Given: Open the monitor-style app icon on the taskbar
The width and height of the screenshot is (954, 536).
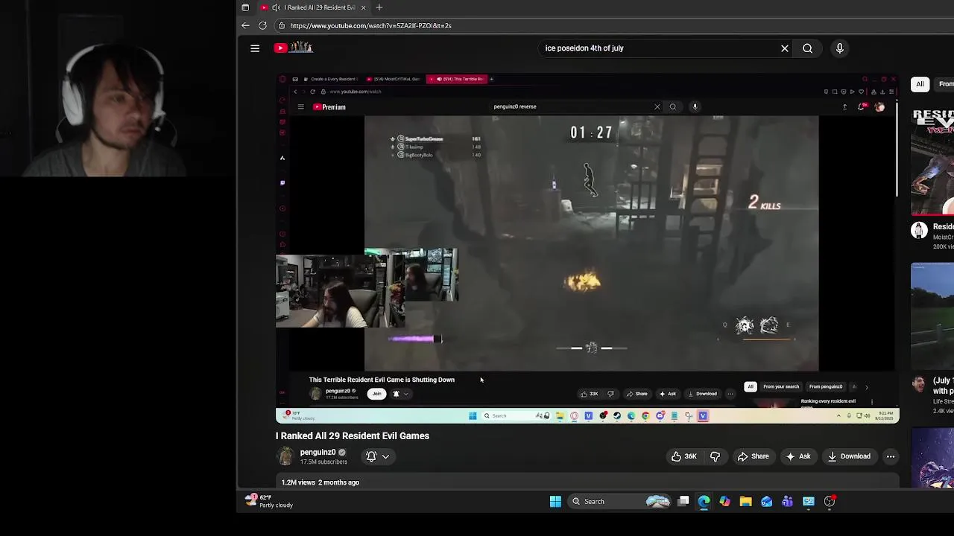Looking at the screenshot, I should [x=808, y=502].
